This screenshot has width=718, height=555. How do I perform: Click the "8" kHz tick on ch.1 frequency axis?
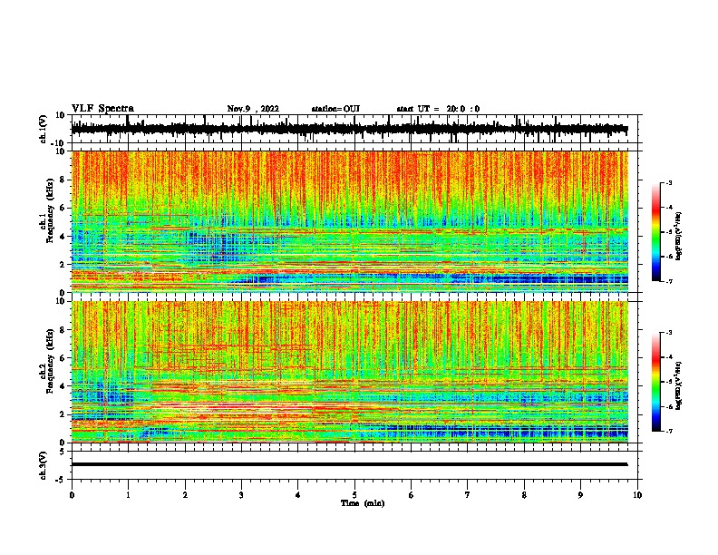coord(63,180)
